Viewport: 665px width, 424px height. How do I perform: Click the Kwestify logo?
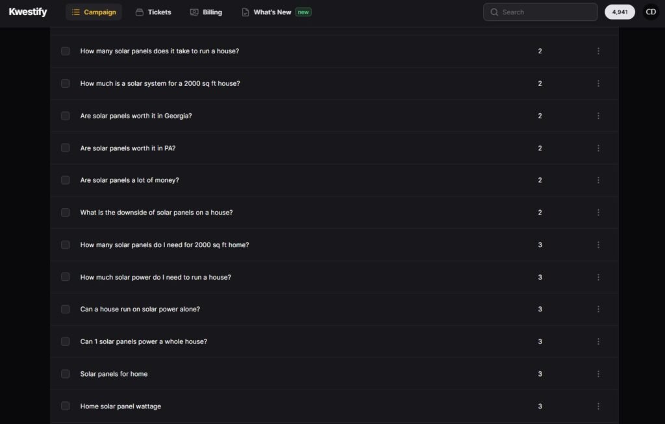(x=28, y=12)
